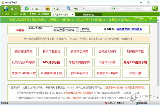Viewport: 160px width, 105px height.
Task: Maximize the MTV分享精灵 window
Action: click(148, 3)
